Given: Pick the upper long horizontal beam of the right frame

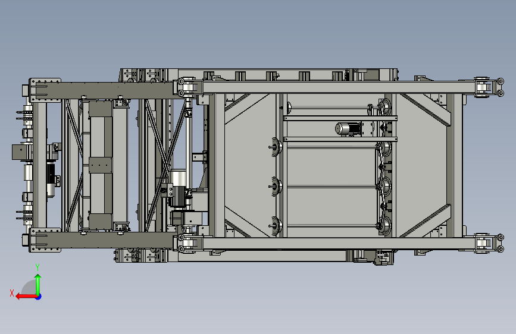Looking at the screenshot, I should point(339,87).
